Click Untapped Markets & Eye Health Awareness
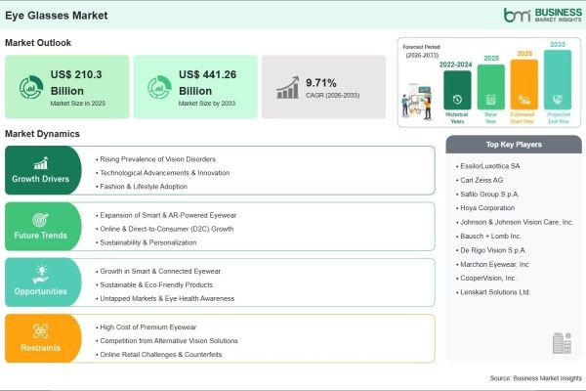Image resolution: width=586 pixels, height=391 pixels. tap(167, 298)
